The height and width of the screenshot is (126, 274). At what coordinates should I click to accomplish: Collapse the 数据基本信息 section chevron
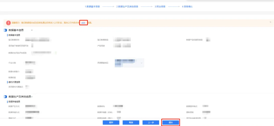32,30
